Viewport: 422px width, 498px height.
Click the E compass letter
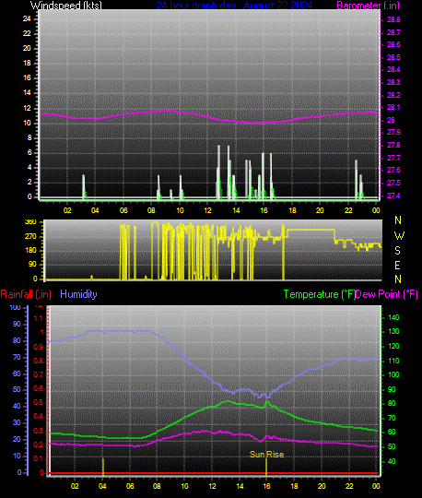point(397,266)
